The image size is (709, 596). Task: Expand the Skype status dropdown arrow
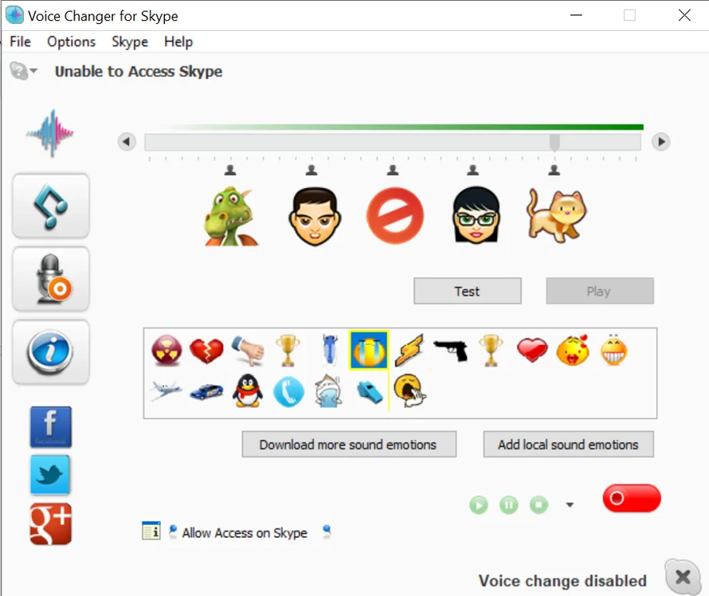pos(33,71)
